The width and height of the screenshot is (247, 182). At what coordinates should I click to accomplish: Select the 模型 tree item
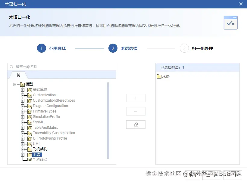click(x=29, y=84)
